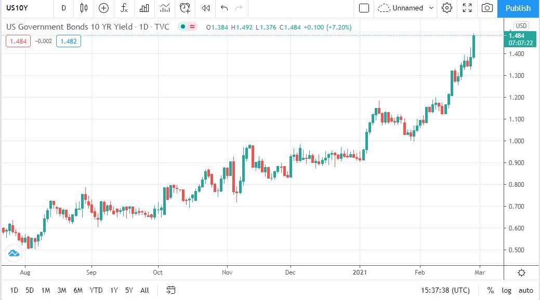Screen dimensions: 540x300
Task: Toggle the auto scale option
Action: point(526,290)
